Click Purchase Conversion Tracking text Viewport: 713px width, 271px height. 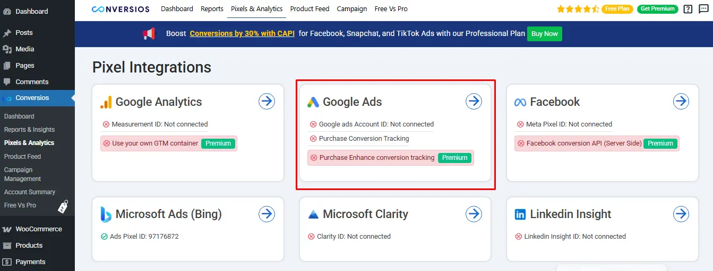coord(364,139)
